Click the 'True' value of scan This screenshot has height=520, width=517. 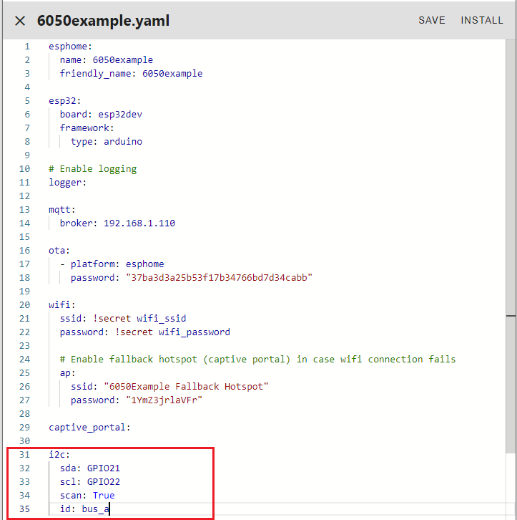pyautogui.click(x=104, y=495)
